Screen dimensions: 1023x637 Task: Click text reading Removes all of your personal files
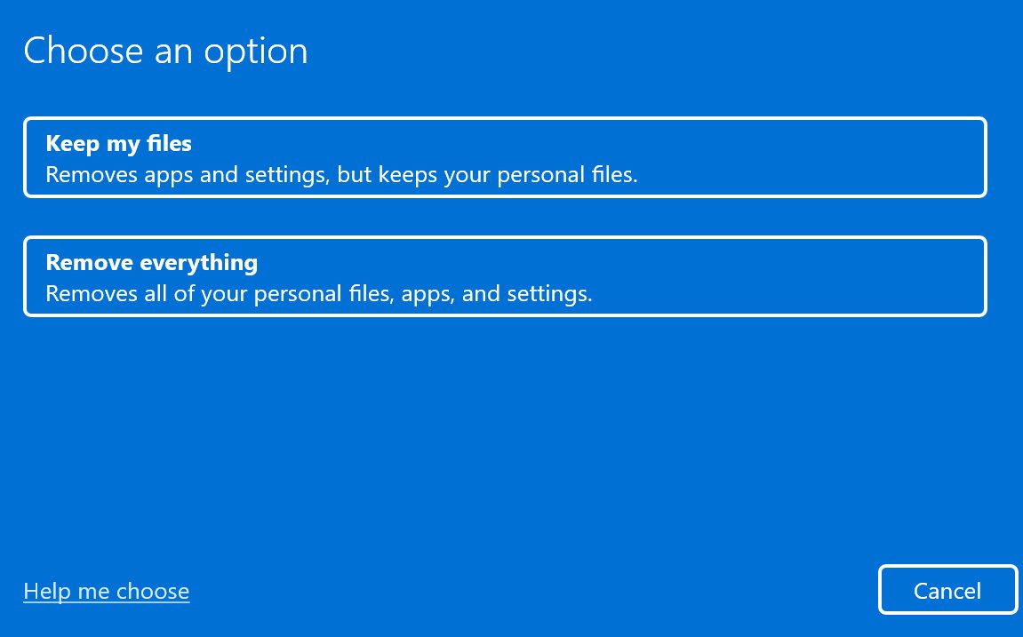click(319, 293)
